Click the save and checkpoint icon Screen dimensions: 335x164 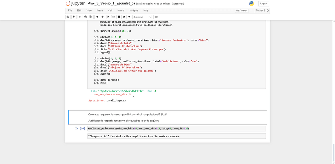coord(68,17)
